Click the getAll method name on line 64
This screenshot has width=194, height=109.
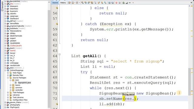tap(90, 56)
